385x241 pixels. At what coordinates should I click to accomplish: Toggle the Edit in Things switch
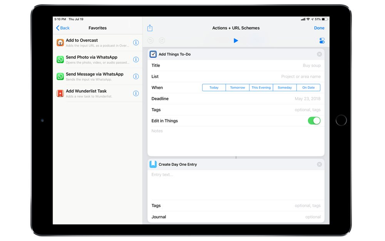point(314,121)
